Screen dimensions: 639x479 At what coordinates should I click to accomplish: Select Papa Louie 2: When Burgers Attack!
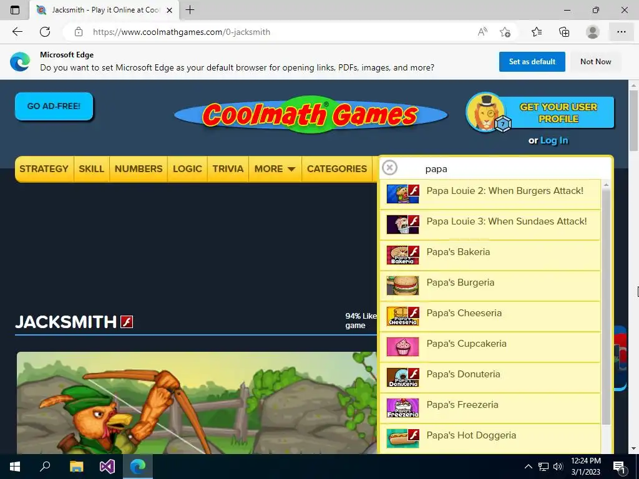(x=504, y=191)
